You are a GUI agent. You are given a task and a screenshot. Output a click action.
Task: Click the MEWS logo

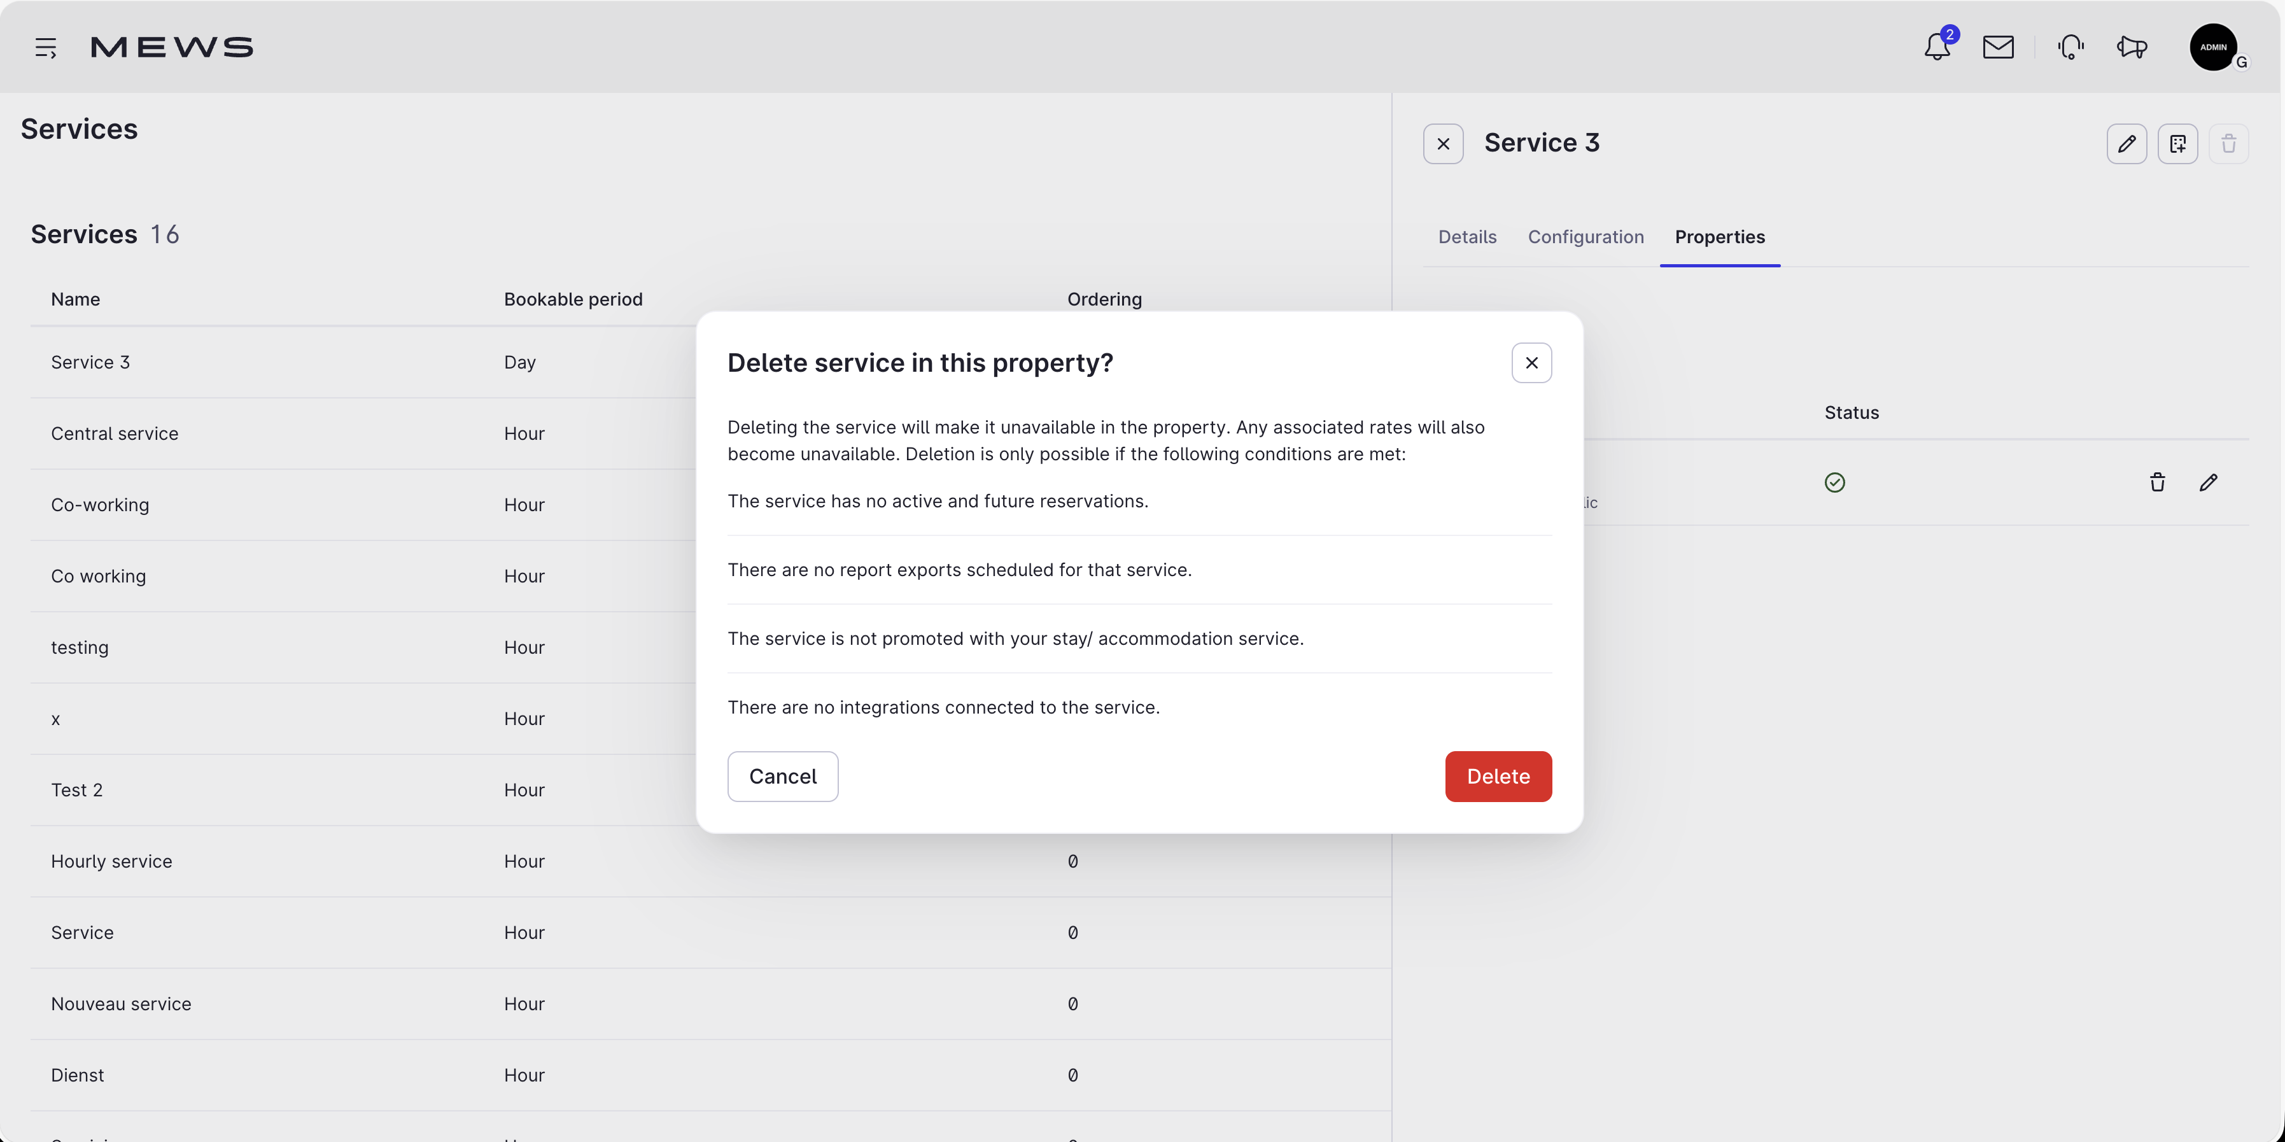point(172,47)
